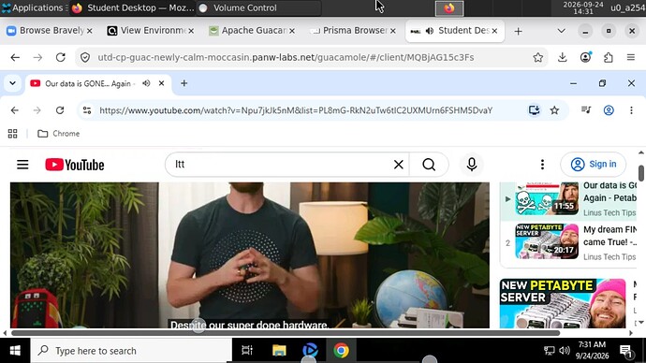Select the Apache Guacamole Firefox tab
Screen dimensions: 646x363
click(251, 31)
